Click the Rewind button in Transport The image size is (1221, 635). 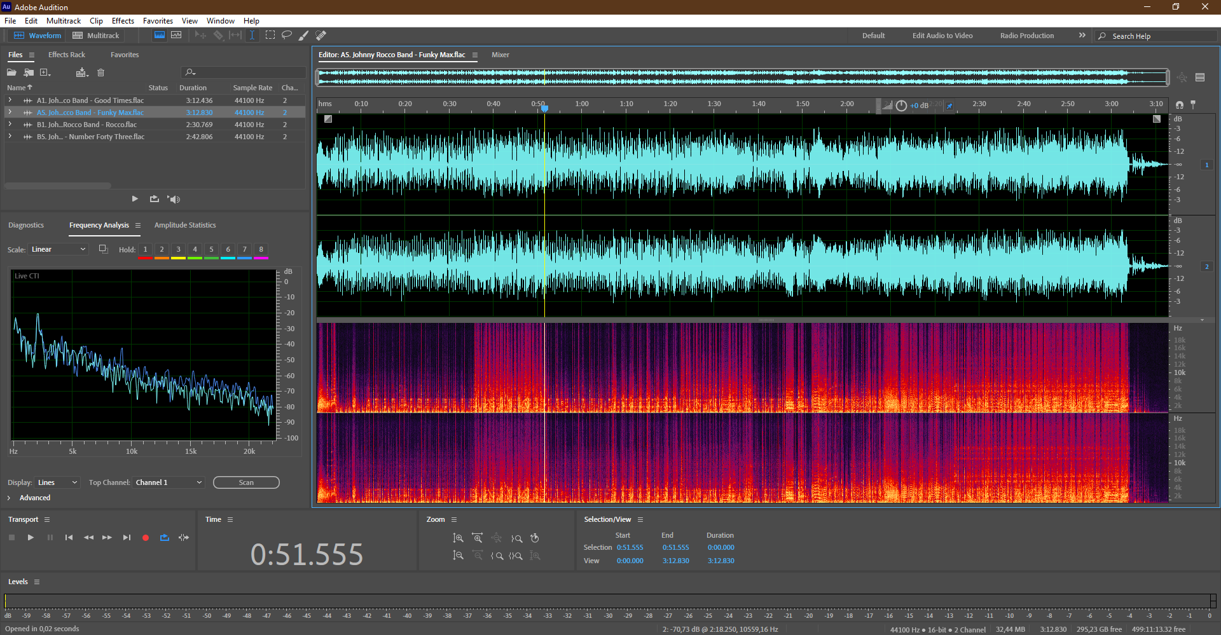88,538
